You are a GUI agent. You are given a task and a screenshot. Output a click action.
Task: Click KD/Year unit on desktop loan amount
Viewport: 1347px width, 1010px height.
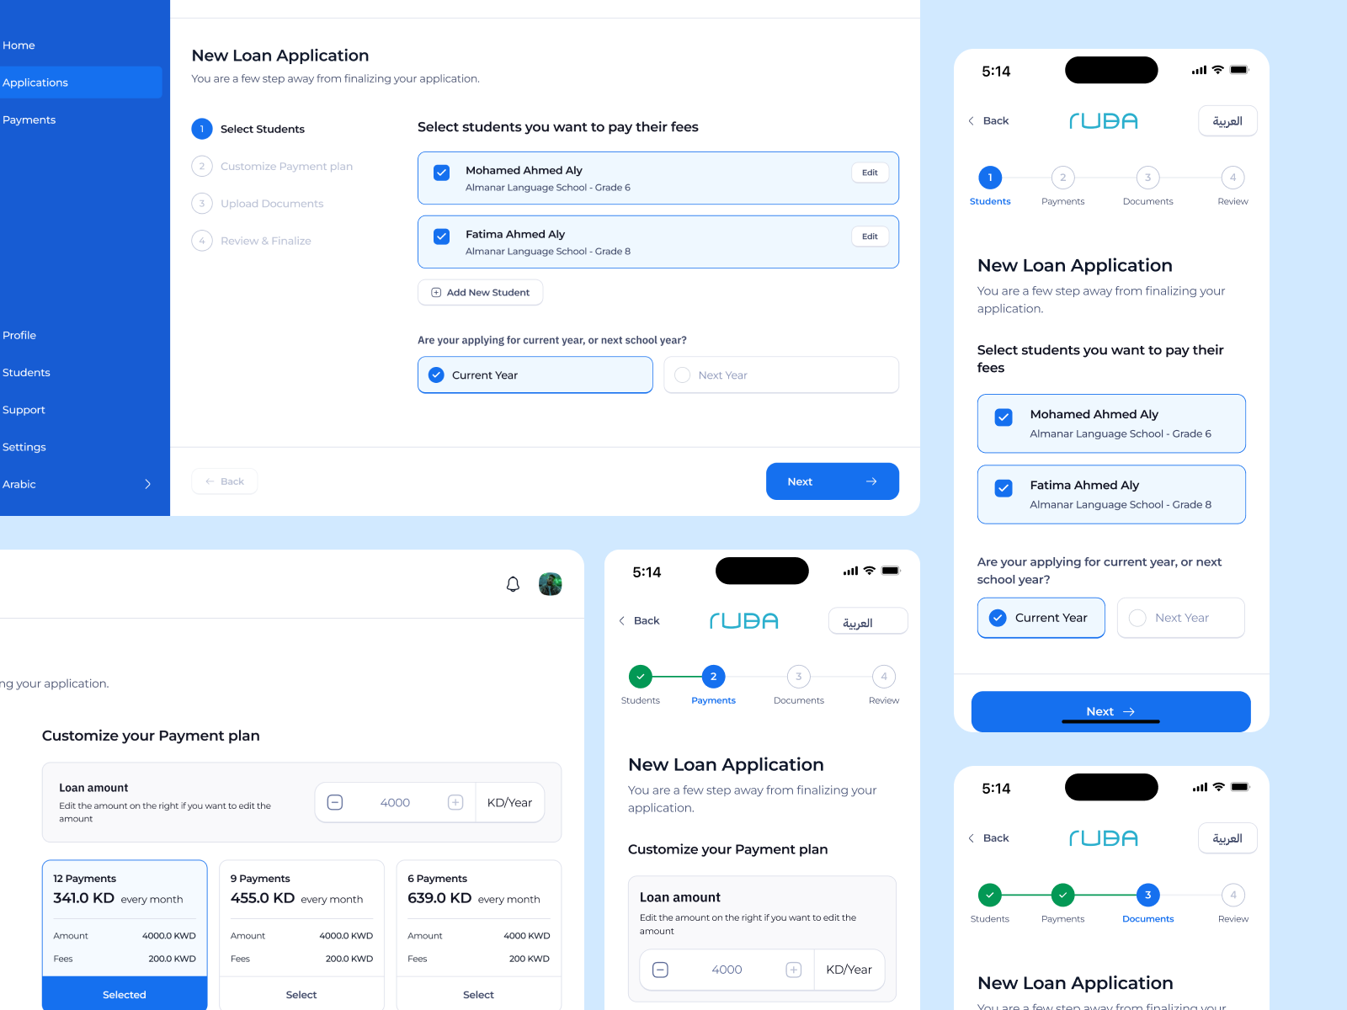point(509,802)
